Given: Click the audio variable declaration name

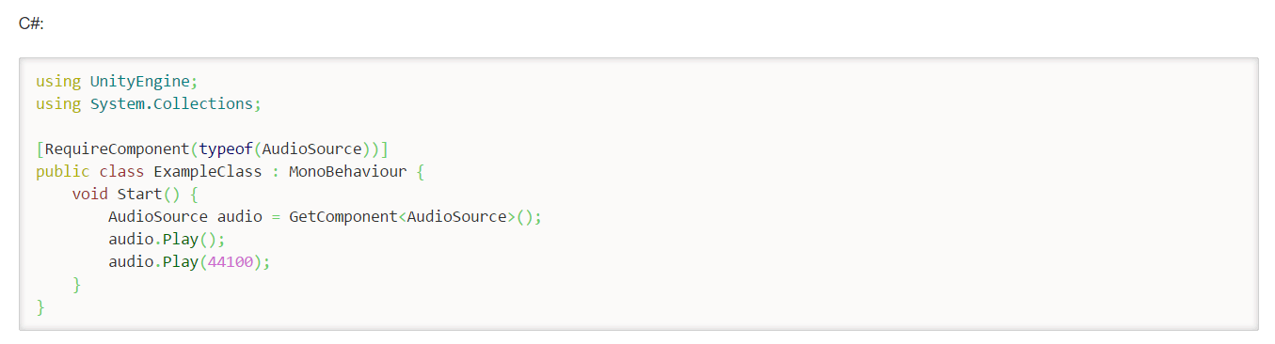Looking at the screenshot, I should click(239, 217).
